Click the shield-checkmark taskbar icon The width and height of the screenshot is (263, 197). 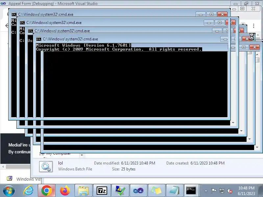pyautogui.click(x=120, y=191)
